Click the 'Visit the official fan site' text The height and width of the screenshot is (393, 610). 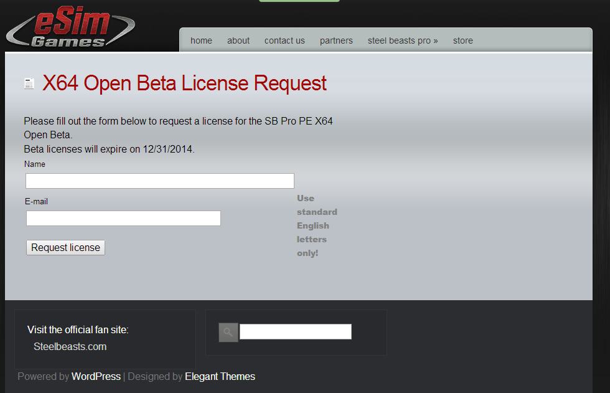(x=78, y=330)
